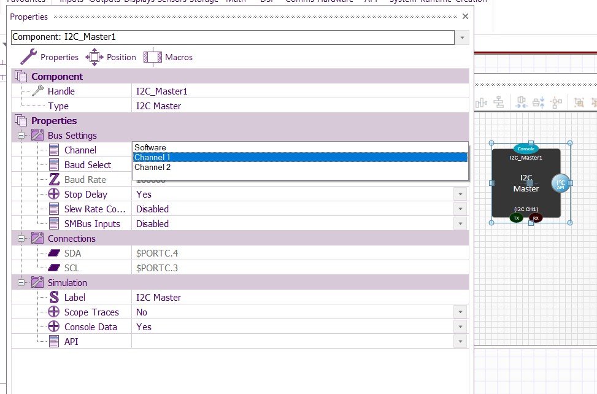Collapse the Bus Settings group
597x394 pixels.
point(22,135)
